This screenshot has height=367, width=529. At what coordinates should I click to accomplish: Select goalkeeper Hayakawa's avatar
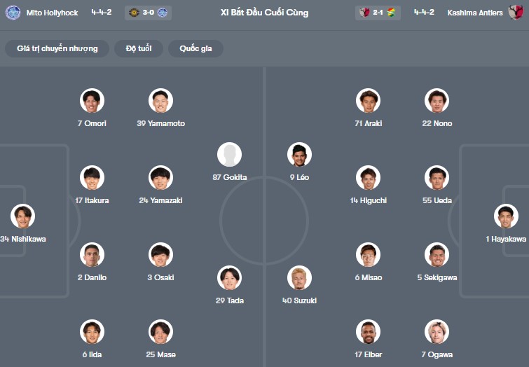[x=506, y=216]
